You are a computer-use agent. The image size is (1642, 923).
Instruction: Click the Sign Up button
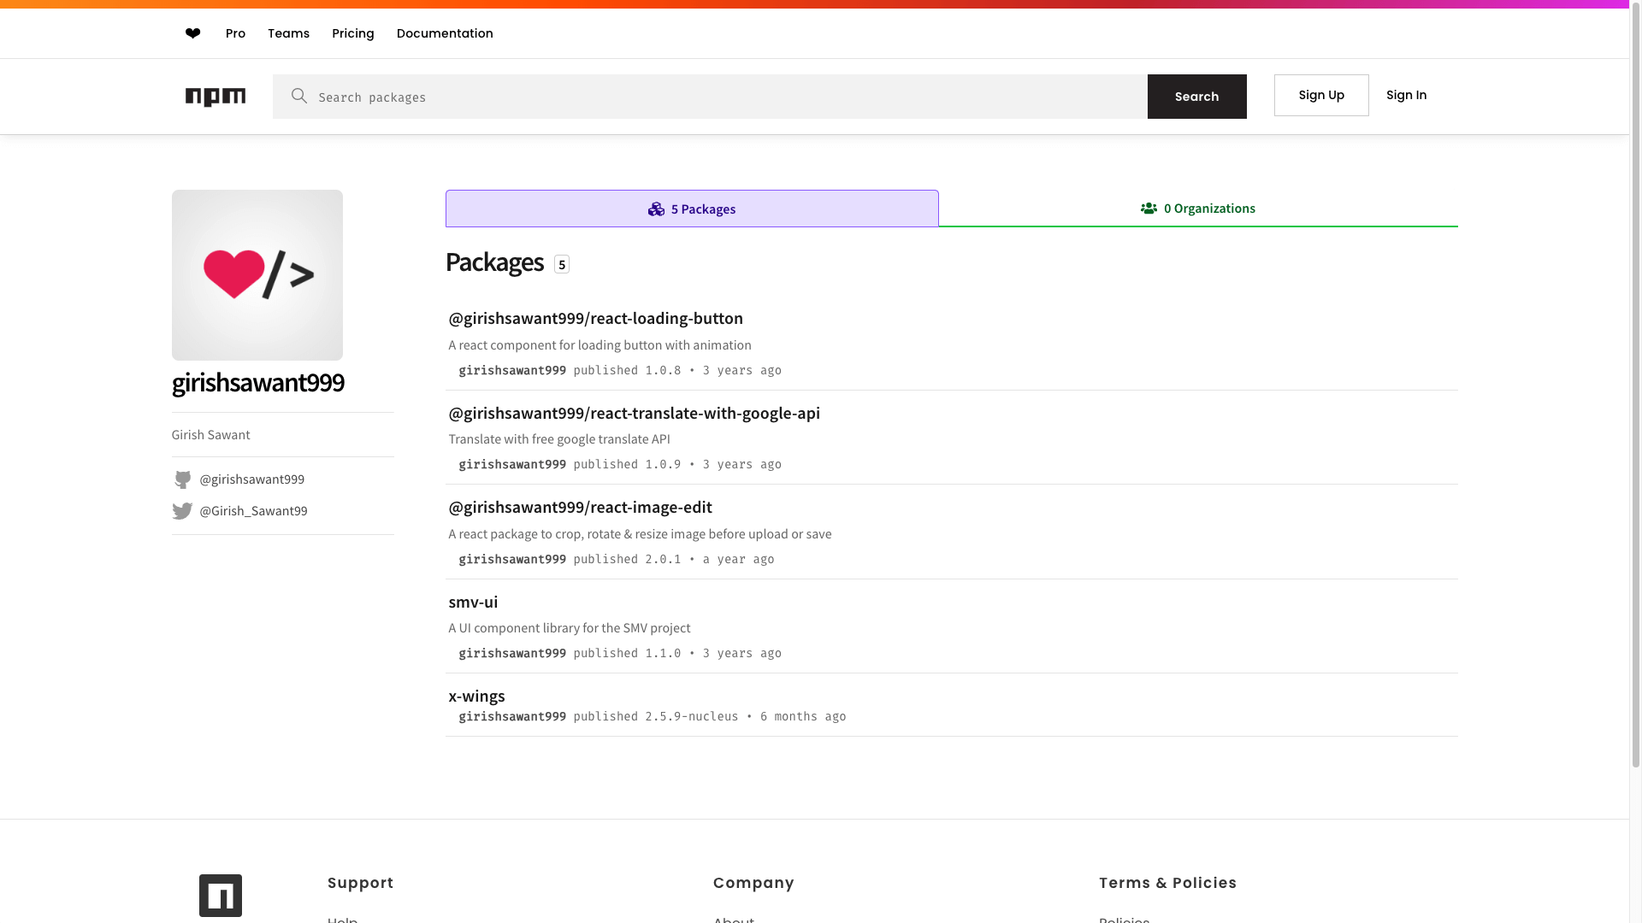[x=1321, y=95]
